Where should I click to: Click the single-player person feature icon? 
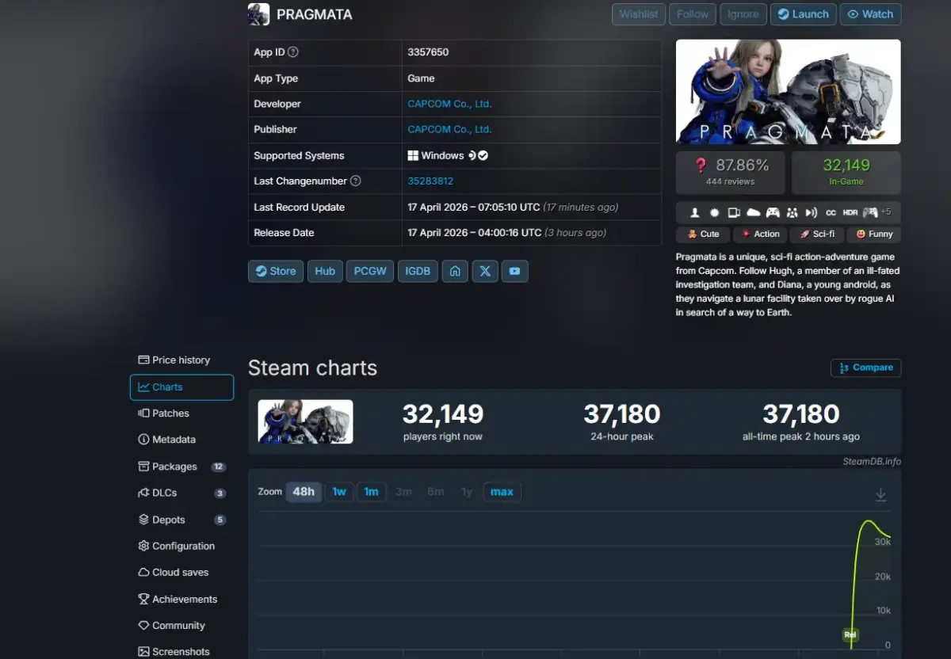click(694, 212)
